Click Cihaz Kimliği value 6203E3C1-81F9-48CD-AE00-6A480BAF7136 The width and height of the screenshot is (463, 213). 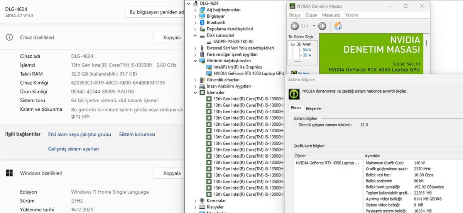click(118, 83)
